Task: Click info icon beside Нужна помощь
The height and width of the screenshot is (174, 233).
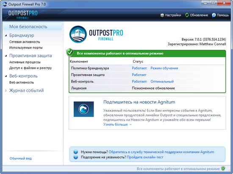Action: coord(76,152)
